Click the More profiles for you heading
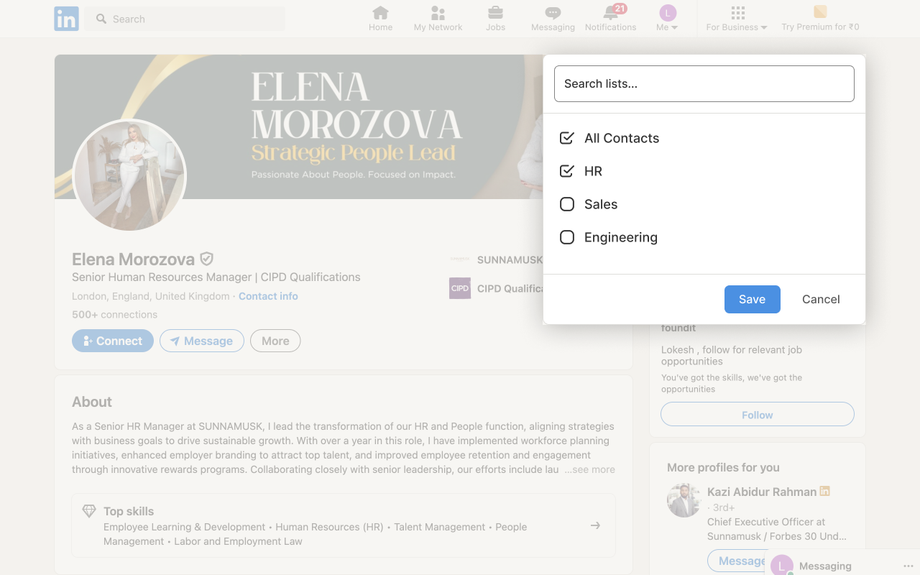This screenshot has height=575, width=920. pos(723,467)
